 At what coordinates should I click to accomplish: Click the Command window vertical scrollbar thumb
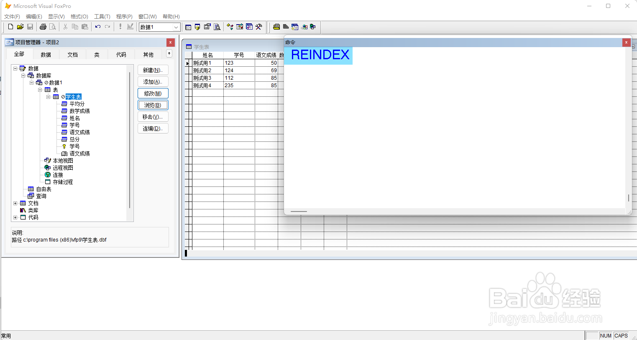coord(628,198)
